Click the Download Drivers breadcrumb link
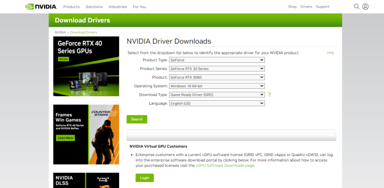The height and width of the screenshot is (188, 384). tap(83, 32)
